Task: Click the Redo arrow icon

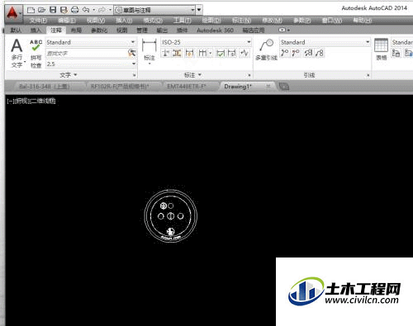Action: [x=102, y=10]
